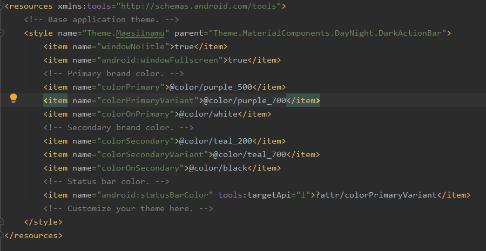Viewport: 486px width, 251px height.
Task: Collapse the resources tag fold marker
Action: click(x=2, y=6)
